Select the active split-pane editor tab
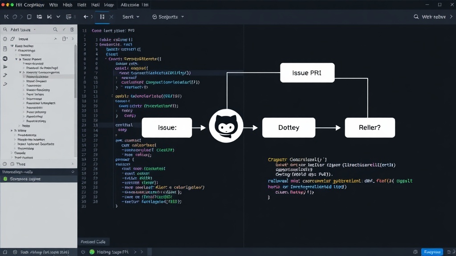This screenshot has width=456, height=256. point(102,17)
